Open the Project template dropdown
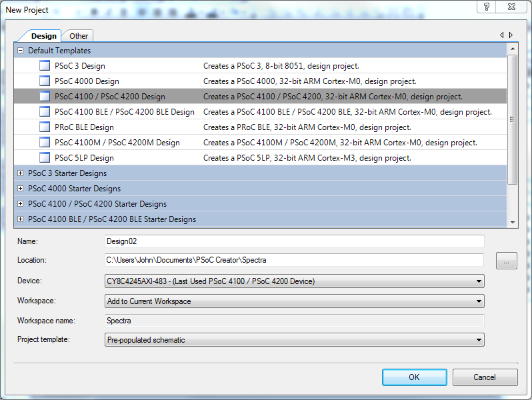Viewport: 532px width, 400px height. [295, 339]
